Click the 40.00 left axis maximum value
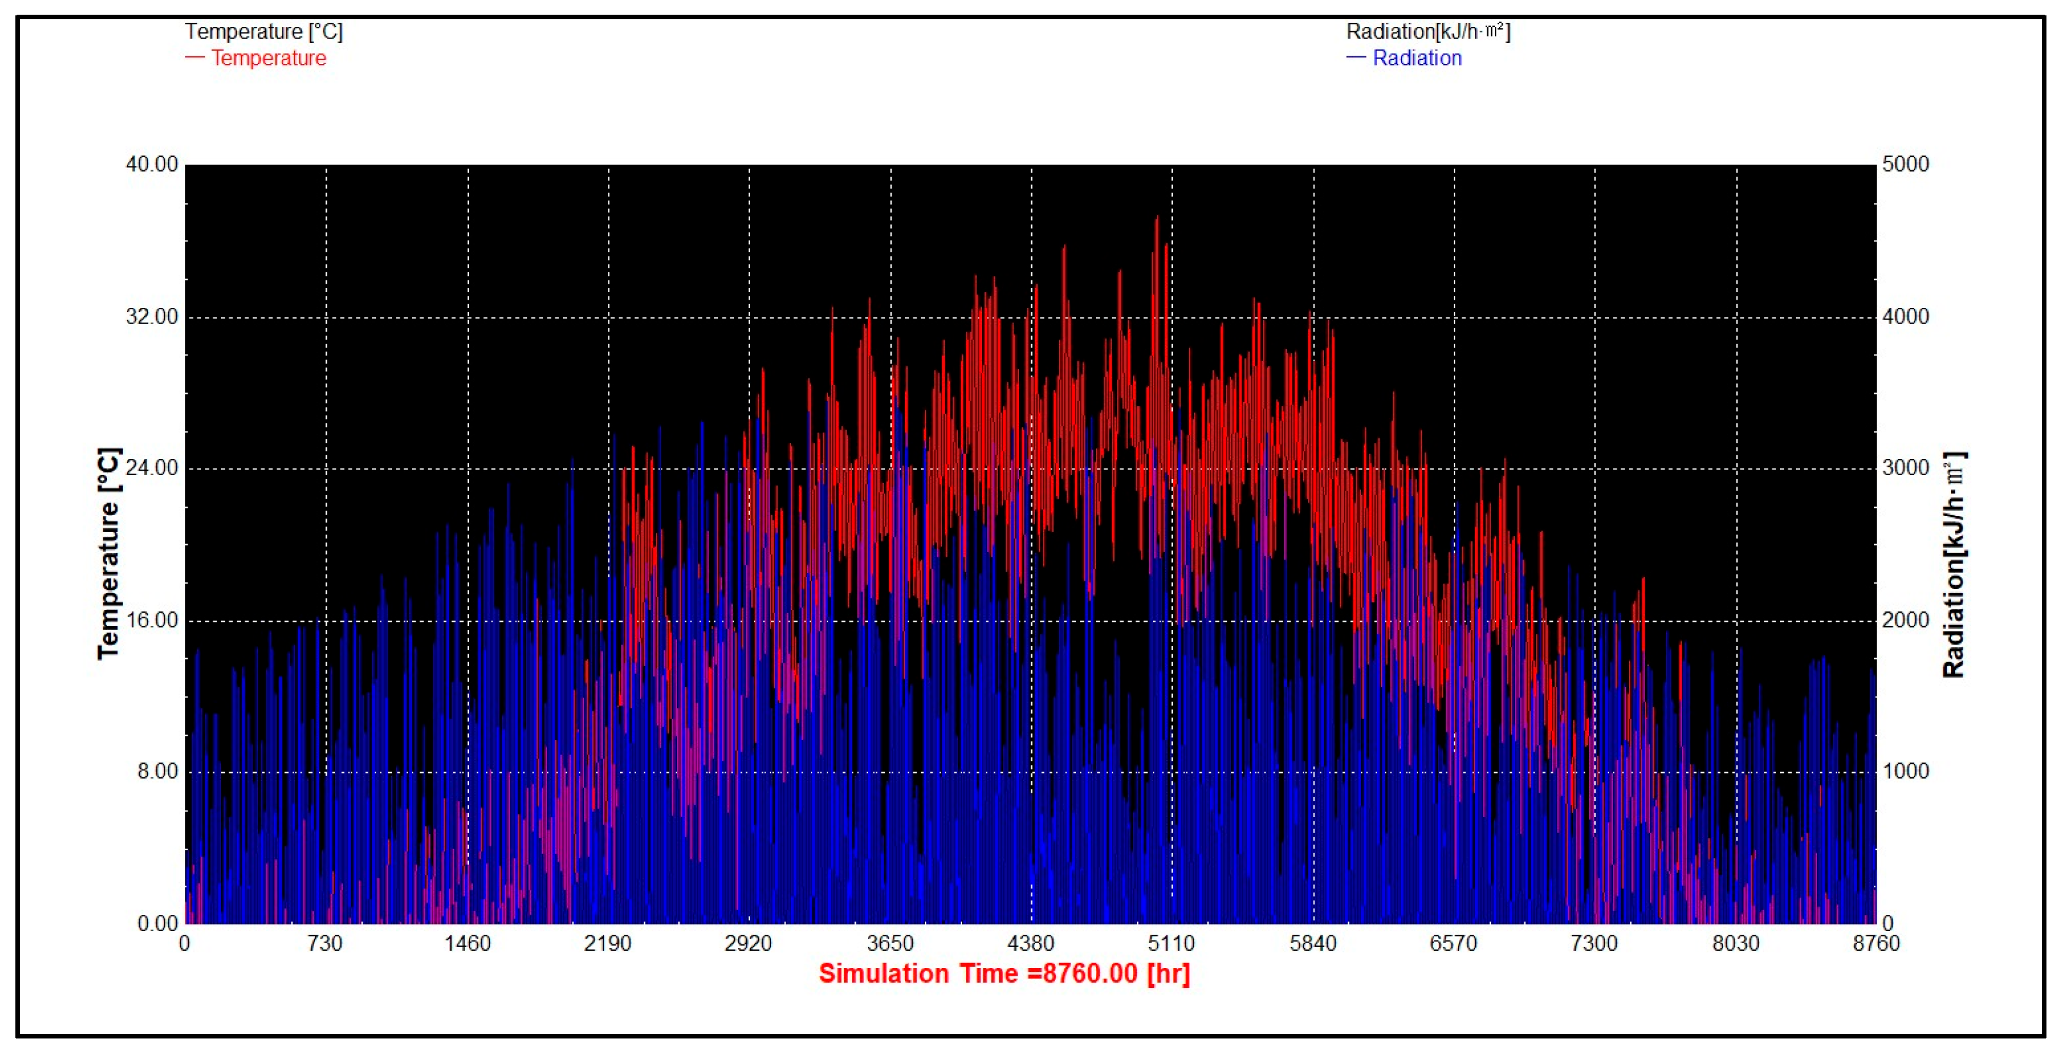The height and width of the screenshot is (1050, 2058). tap(152, 165)
